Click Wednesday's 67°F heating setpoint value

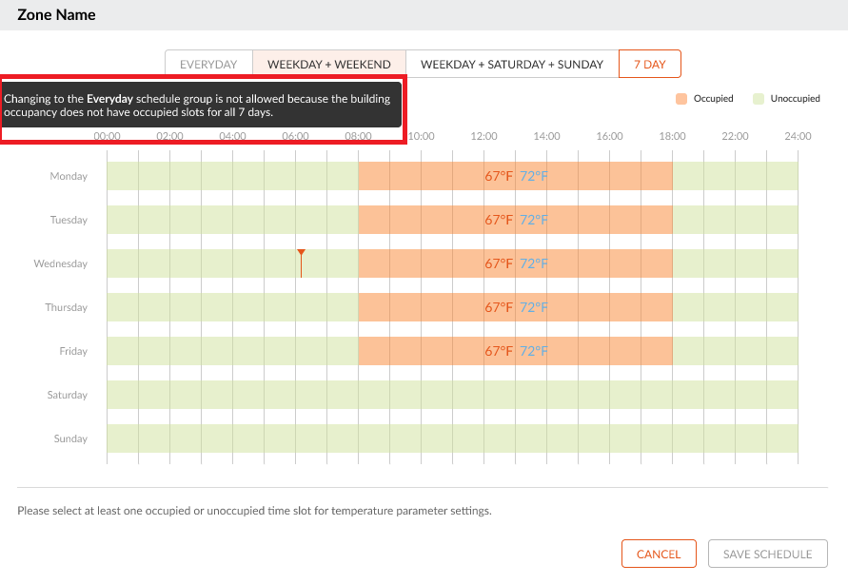tap(498, 263)
